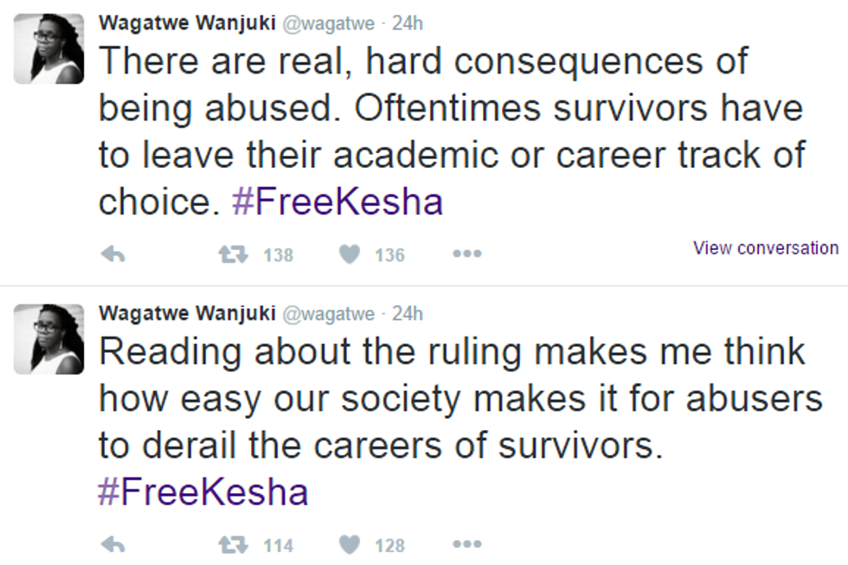Retweet the 'real, hard consequences' tweet
This screenshot has width=848, height=565.
tap(229, 254)
